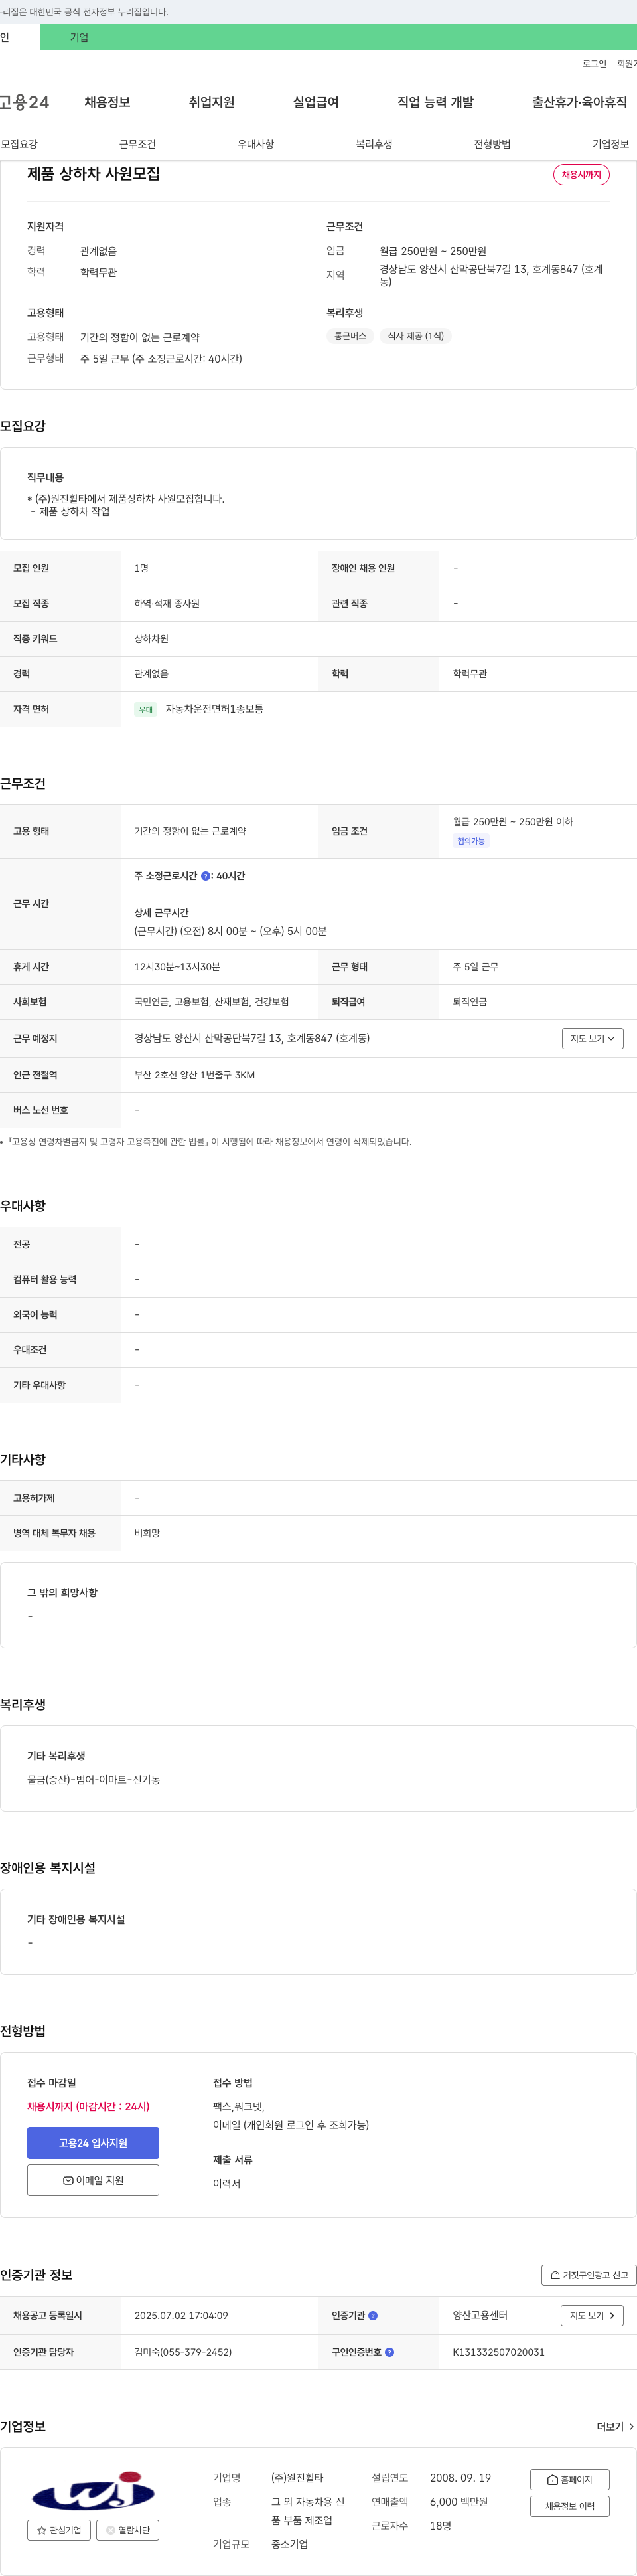Open the 직업 능력 개발 menu
Screen dimensions: 637x2576
(435, 102)
